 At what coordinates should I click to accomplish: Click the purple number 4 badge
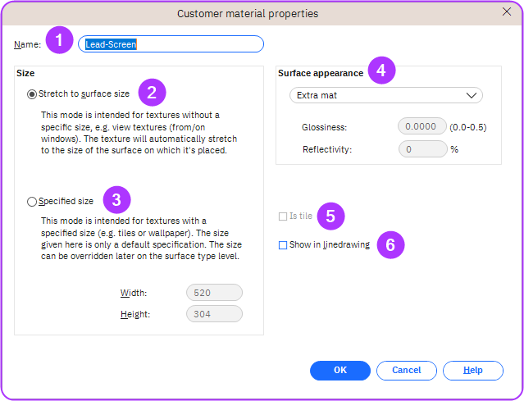(380, 71)
